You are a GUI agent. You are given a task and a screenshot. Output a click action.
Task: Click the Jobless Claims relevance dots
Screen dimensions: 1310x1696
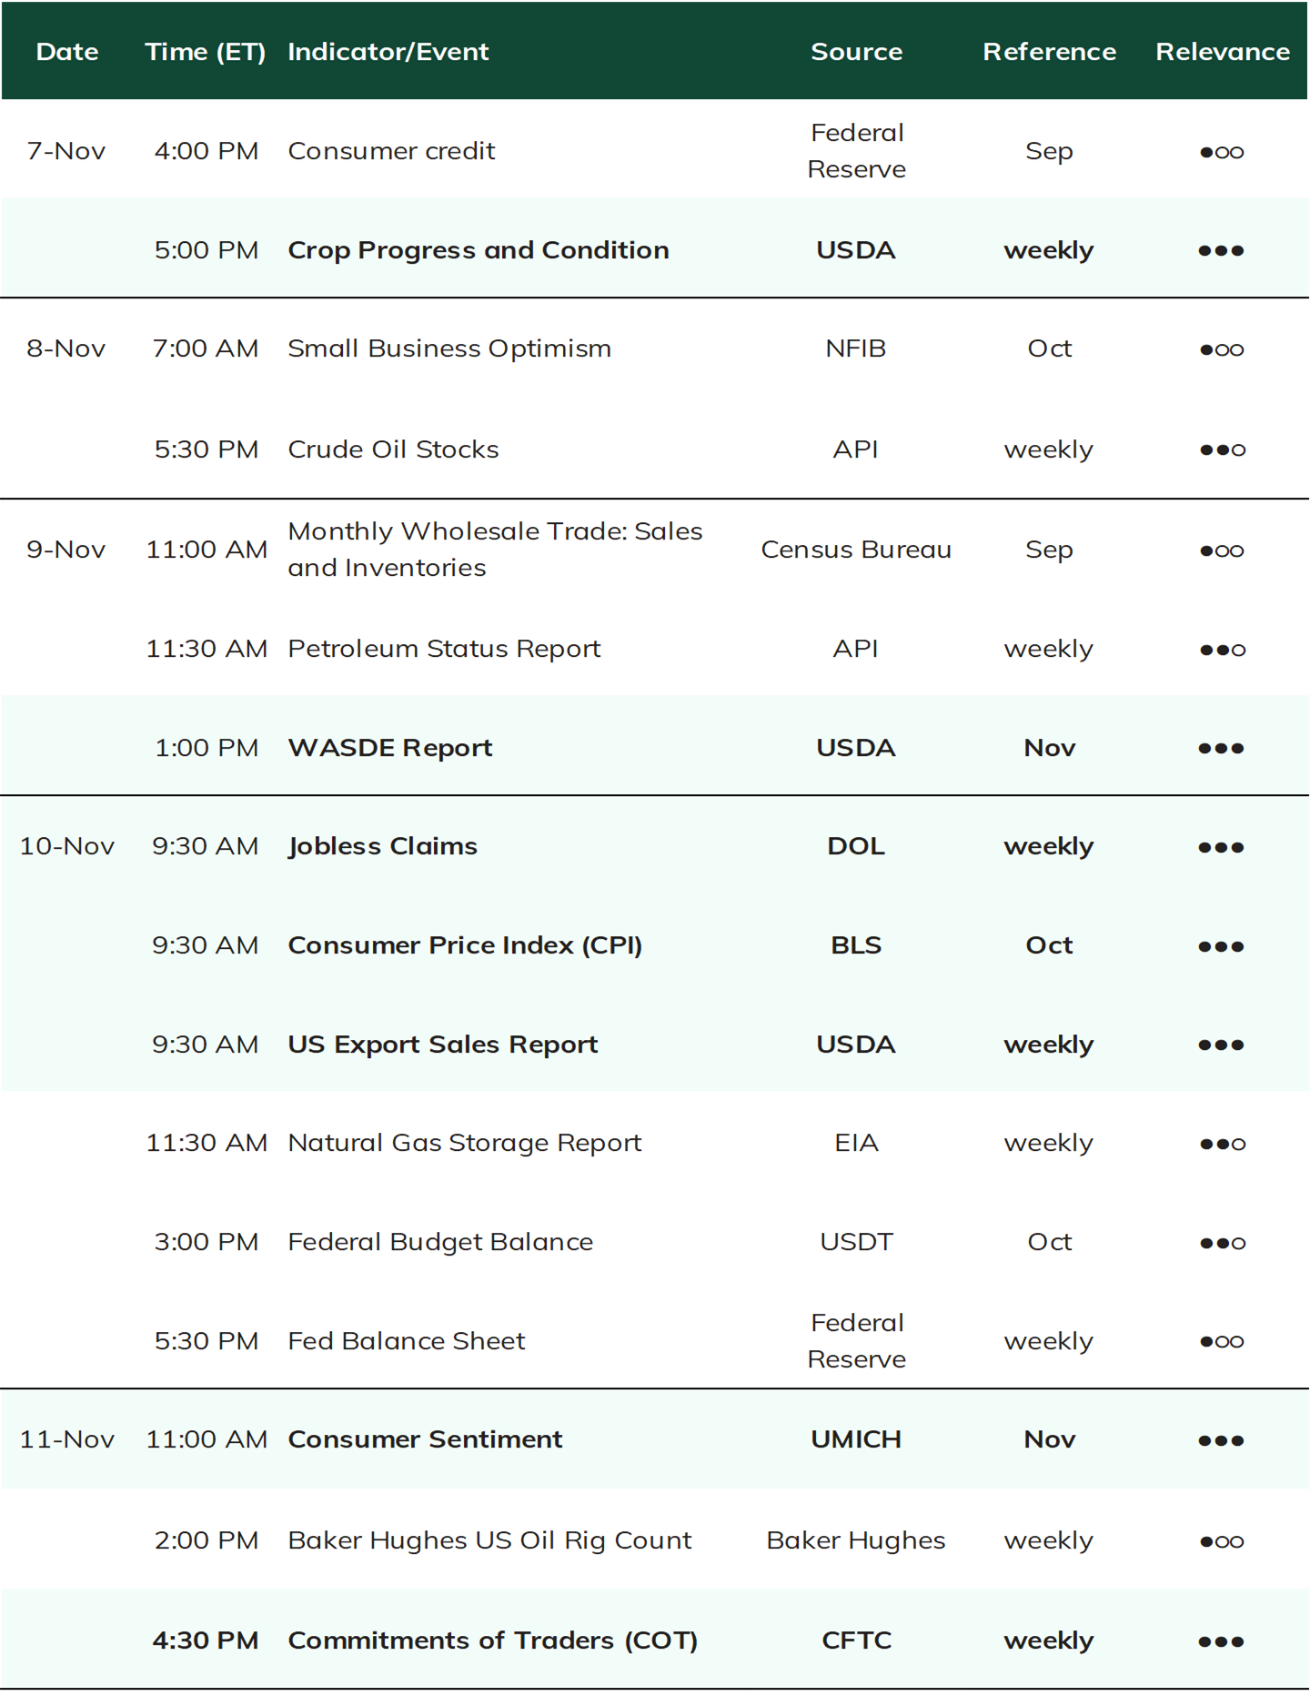pyautogui.click(x=1221, y=847)
